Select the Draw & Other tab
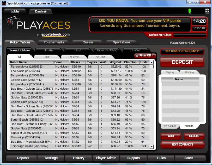The width and height of the screenshot is (212, 165). 107,50
